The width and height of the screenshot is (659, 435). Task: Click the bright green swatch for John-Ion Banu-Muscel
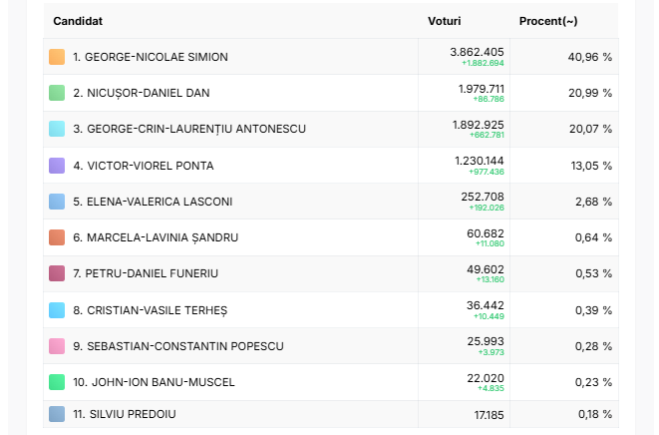(57, 382)
